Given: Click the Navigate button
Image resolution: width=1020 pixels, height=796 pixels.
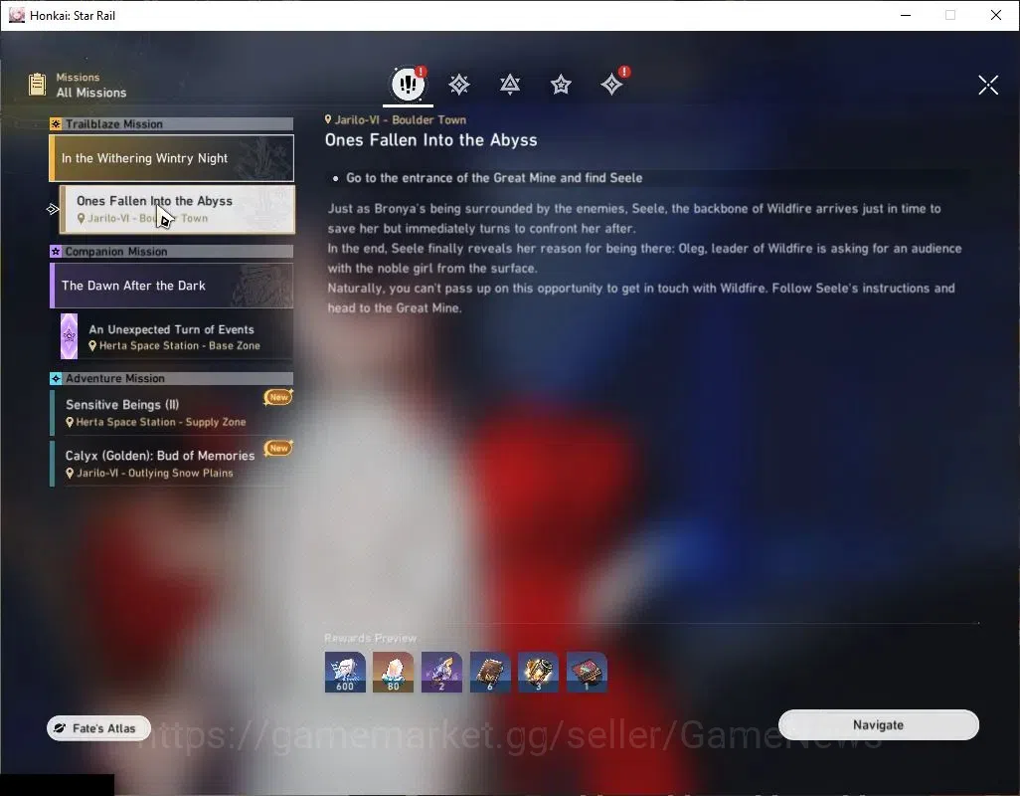Looking at the screenshot, I should tap(878, 725).
